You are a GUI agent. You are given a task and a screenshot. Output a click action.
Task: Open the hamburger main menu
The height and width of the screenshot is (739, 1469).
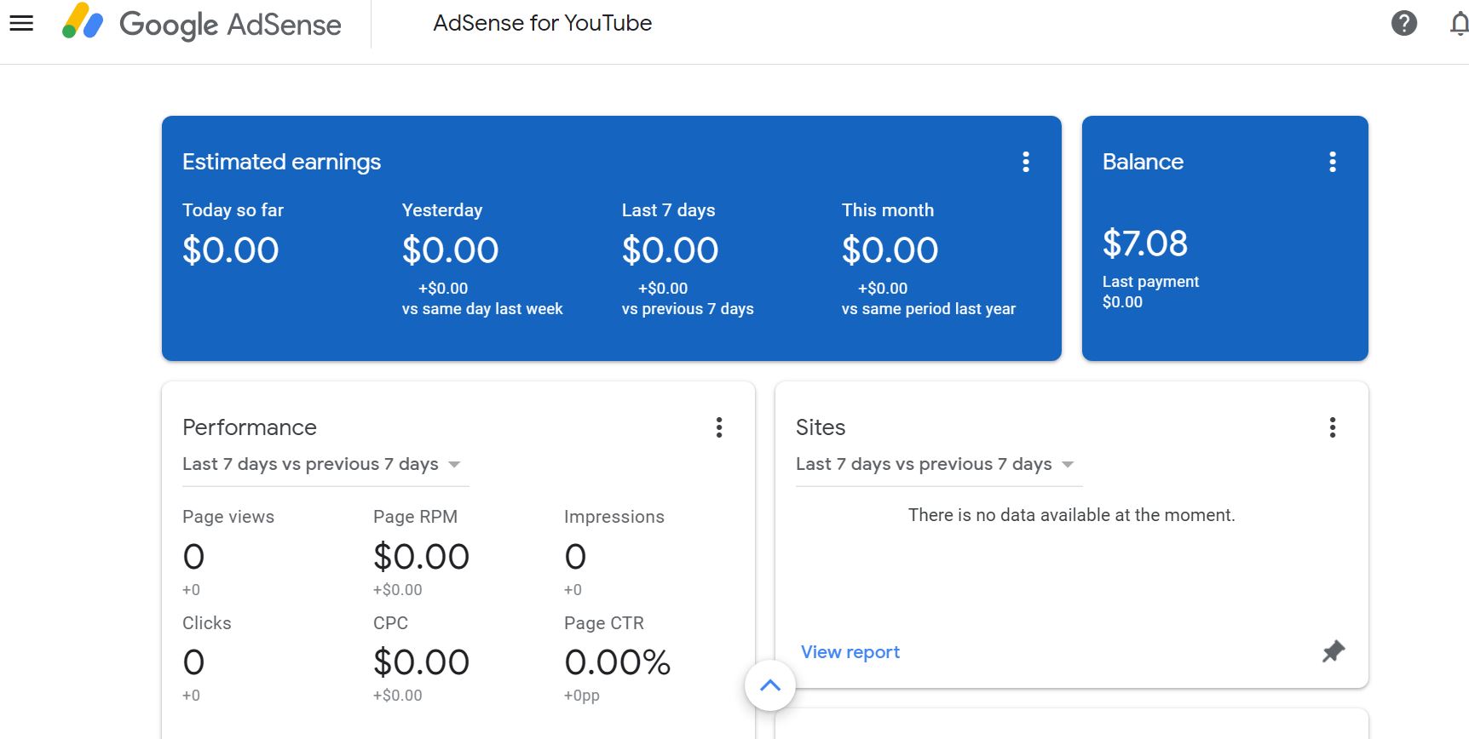(x=21, y=23)
